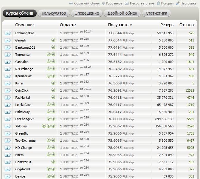This screenshot has height=179, width=200.
Task: Open the История link
Action: click(x=167, y=3)
